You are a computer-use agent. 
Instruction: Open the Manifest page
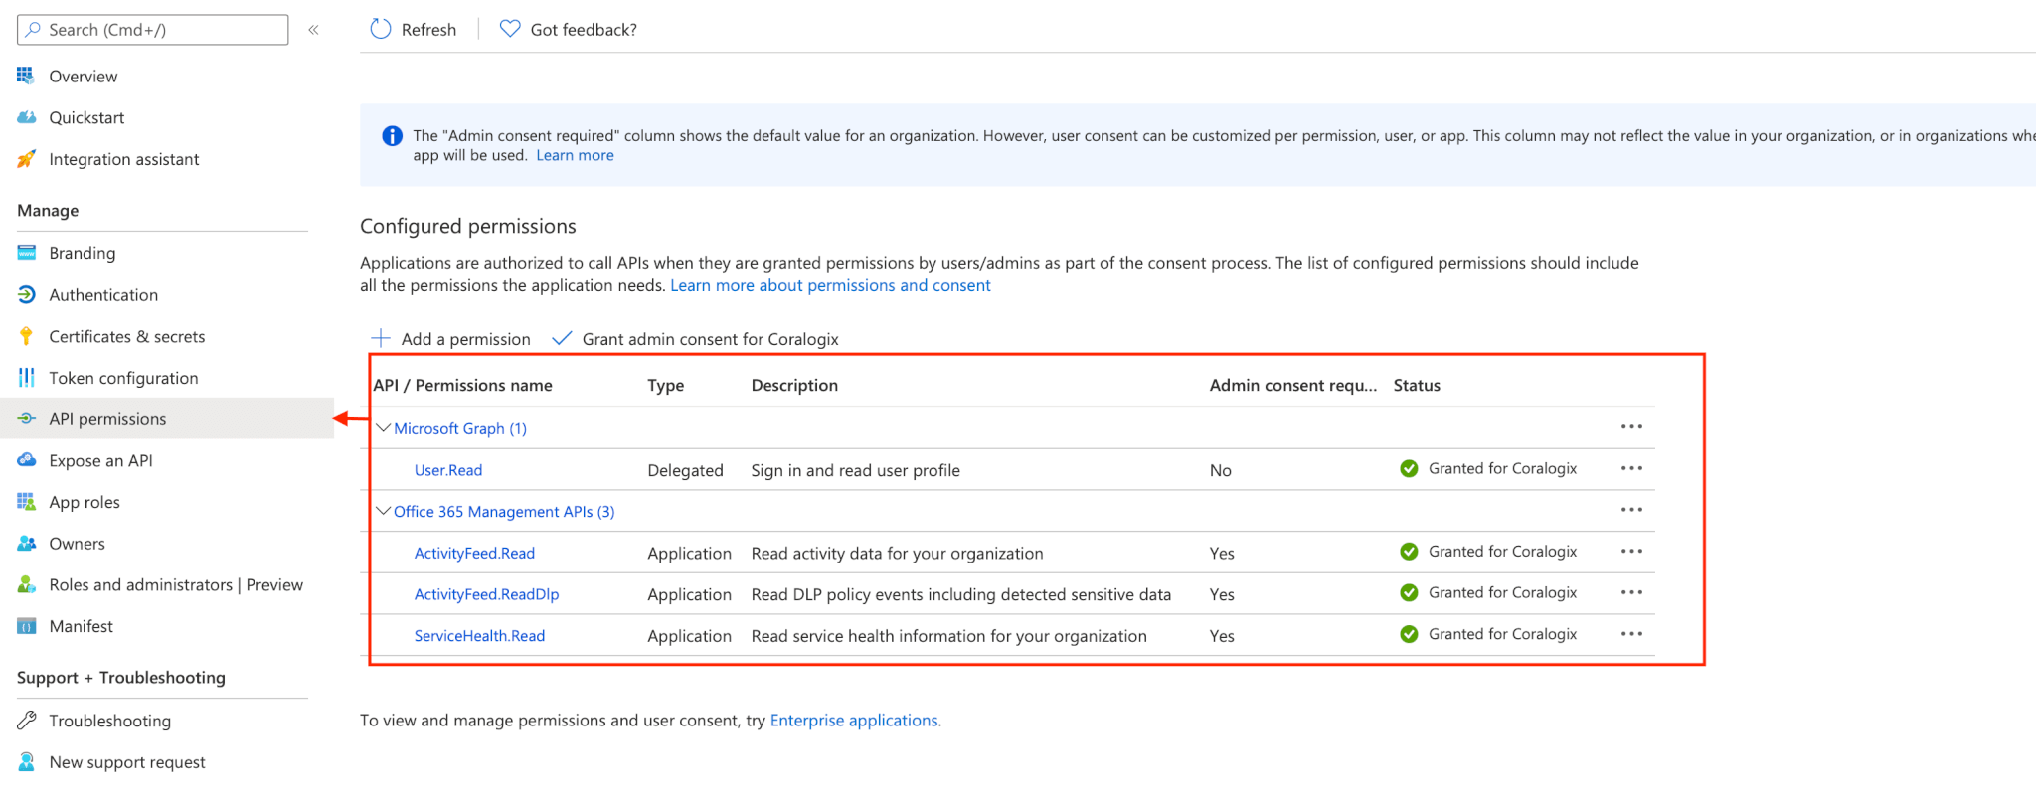(82, 627)
